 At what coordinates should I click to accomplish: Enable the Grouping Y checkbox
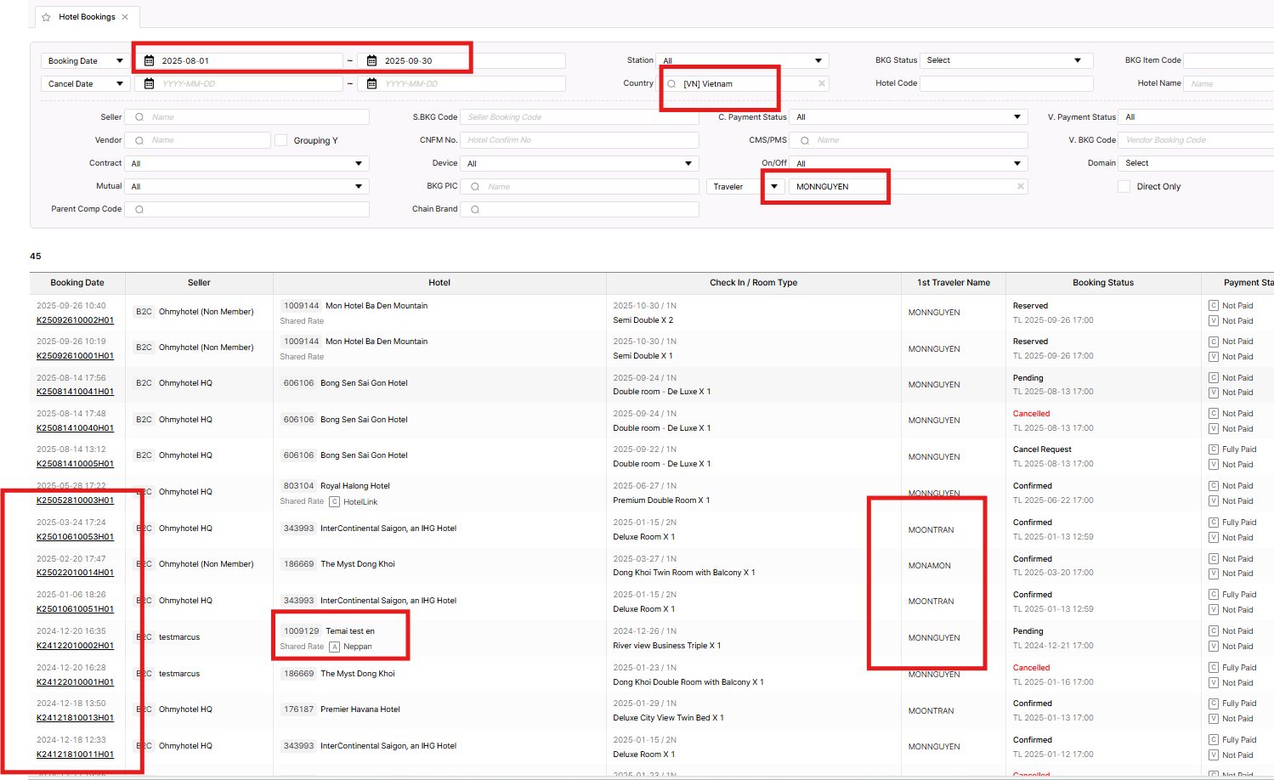280,140
